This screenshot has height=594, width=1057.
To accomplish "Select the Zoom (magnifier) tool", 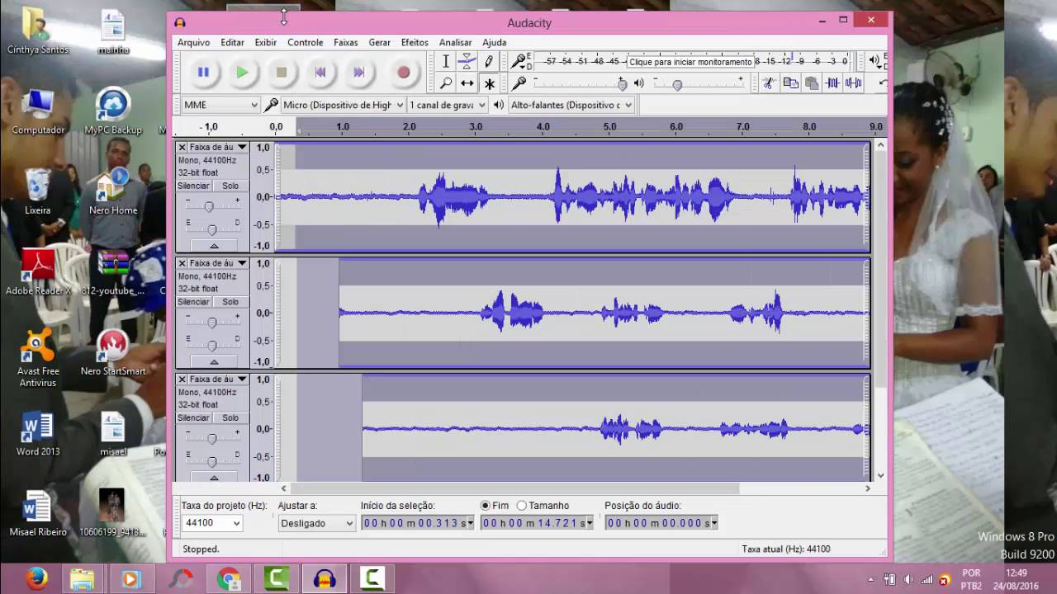I will click(x=445, y=83).
